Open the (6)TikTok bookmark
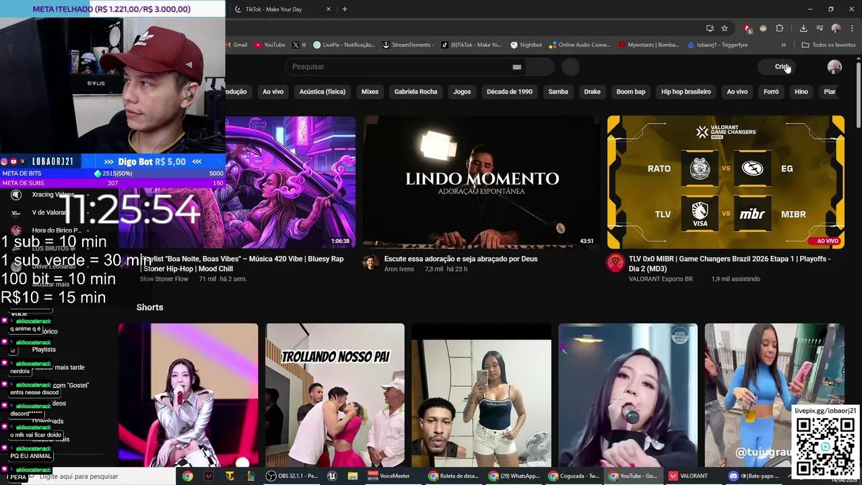Screen dimensions: 862x485 [471, 45]
